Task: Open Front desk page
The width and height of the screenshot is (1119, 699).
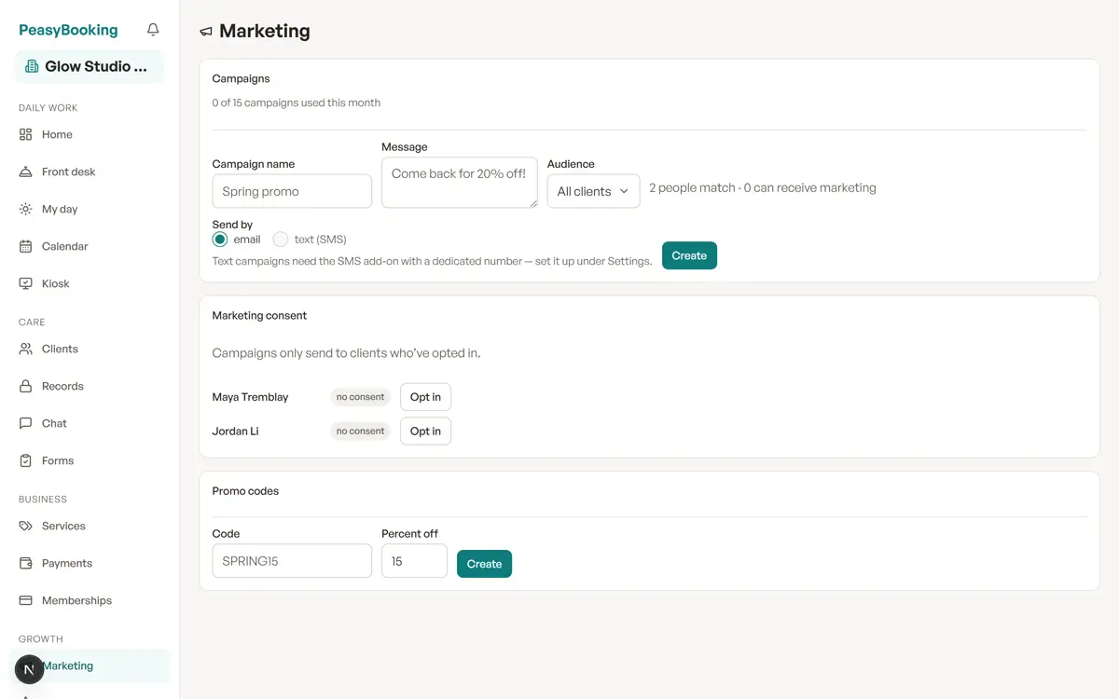Action: pyautogui.click(x=90, y=171)
